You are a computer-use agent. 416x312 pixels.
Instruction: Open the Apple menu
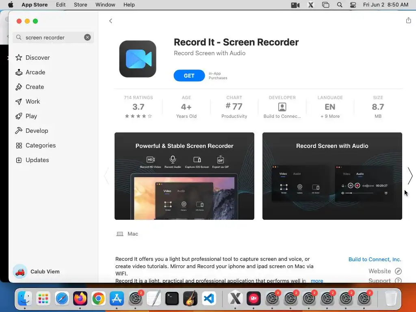click(x=11, y=4)
